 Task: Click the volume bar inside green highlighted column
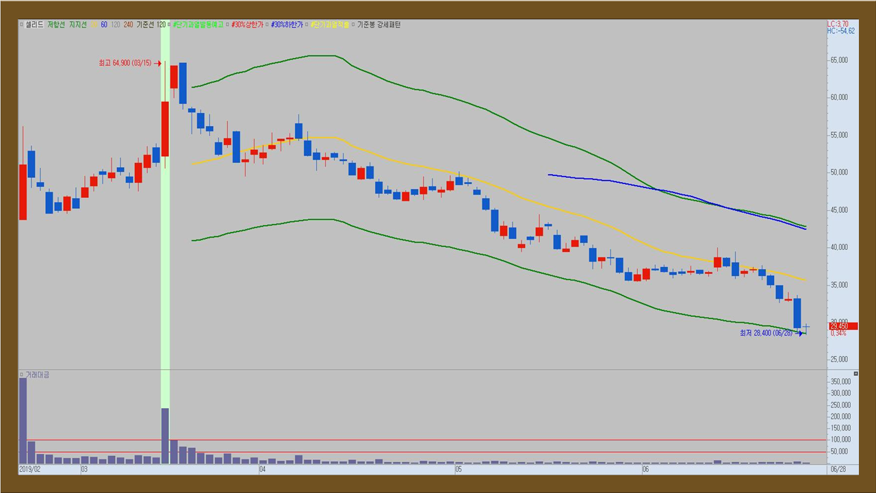click(165, 435)
